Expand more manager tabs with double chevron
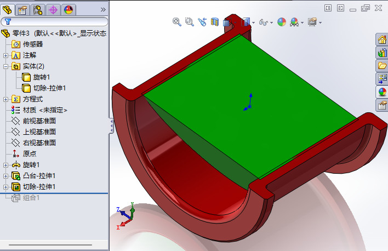Screen dimensions: 388x251 pos(103,10)
